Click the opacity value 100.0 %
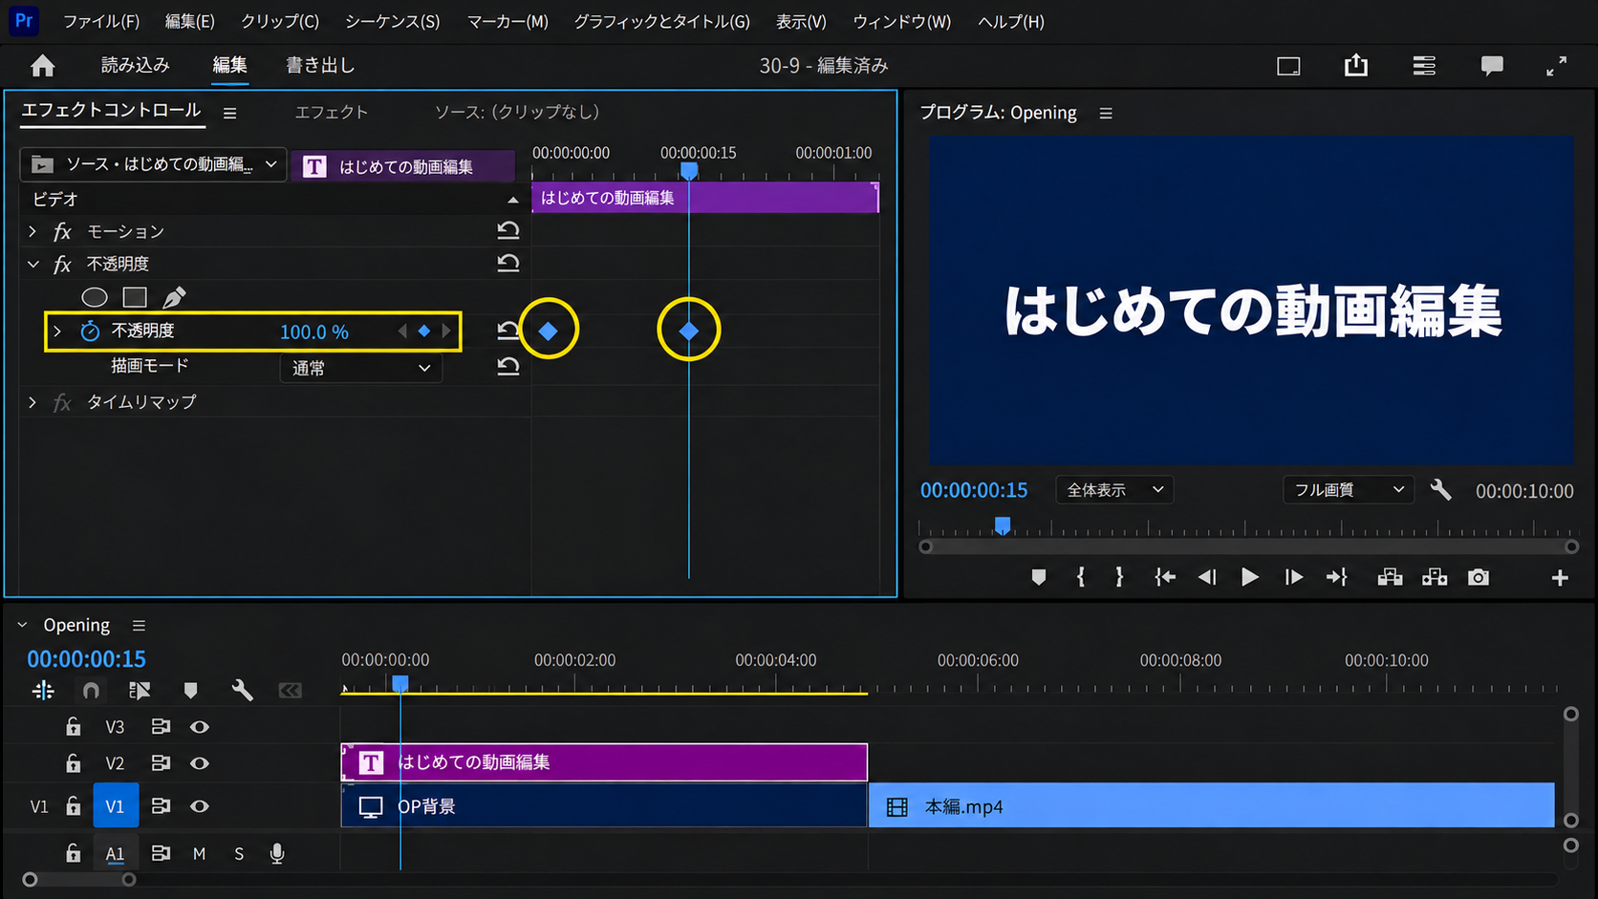The height and width of the screenshot is (899, 1598). 314,332
